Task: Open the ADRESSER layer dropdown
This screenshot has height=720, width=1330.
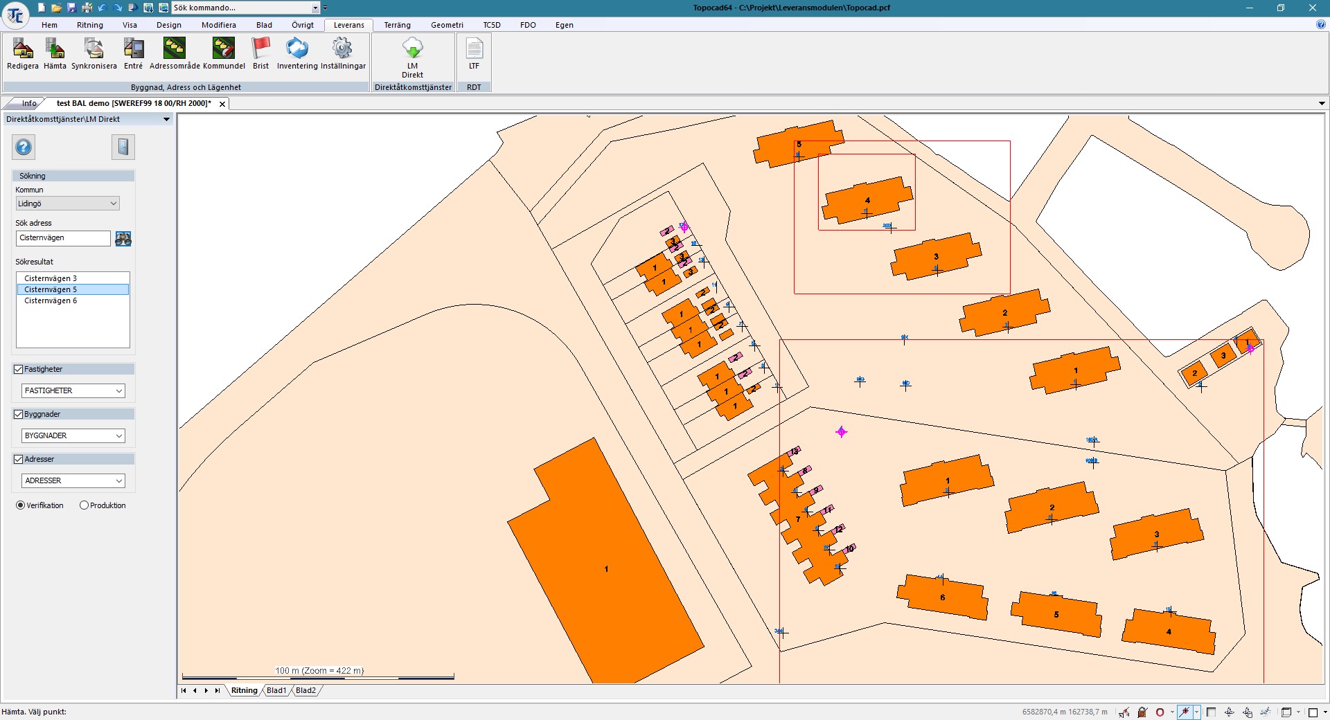Action: click(x=73, y=481)
